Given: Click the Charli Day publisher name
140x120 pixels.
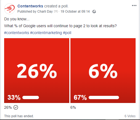Looking at the screenshot, I should tap(45, 12).
